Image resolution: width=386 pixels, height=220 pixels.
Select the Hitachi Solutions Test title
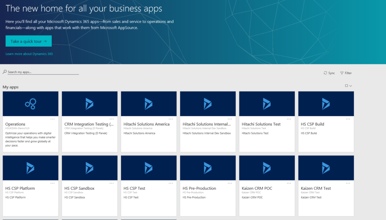click(x=261, y=124)
